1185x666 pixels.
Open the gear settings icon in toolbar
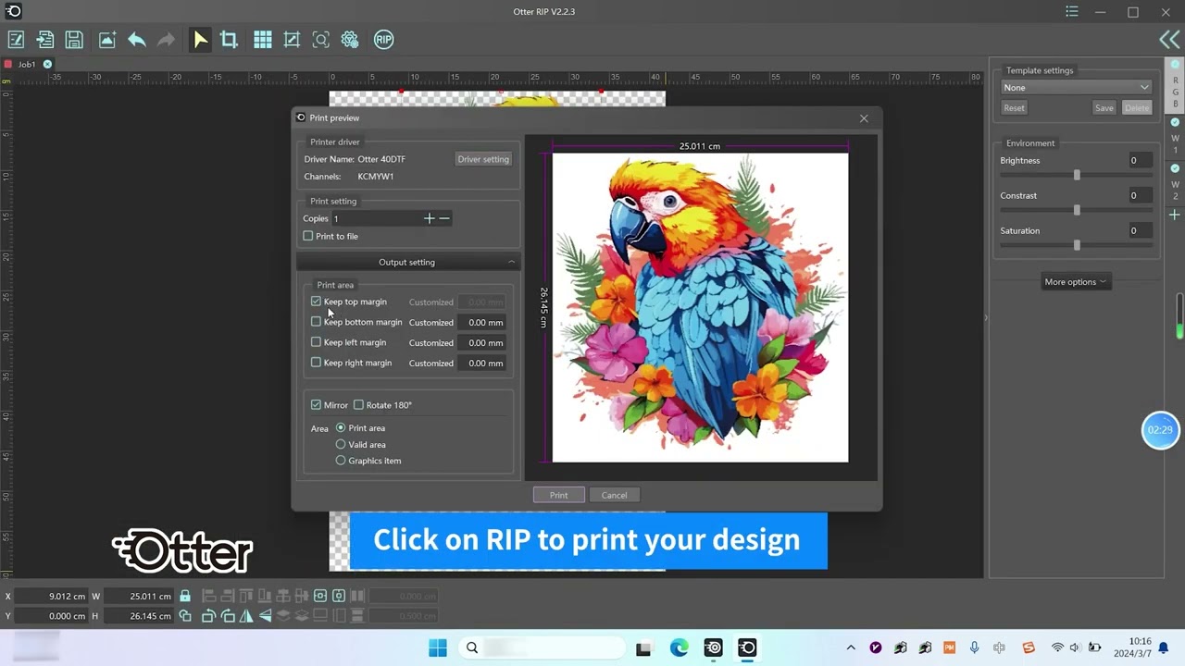point(350,40)
